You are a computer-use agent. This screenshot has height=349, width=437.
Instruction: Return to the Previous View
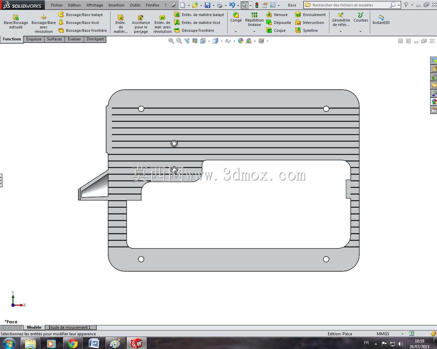point(187,41)
